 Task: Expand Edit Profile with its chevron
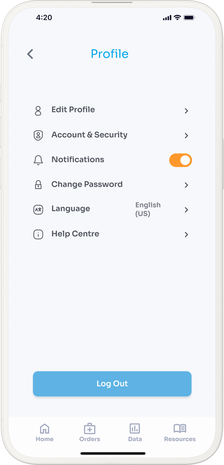tap(186, 111)
